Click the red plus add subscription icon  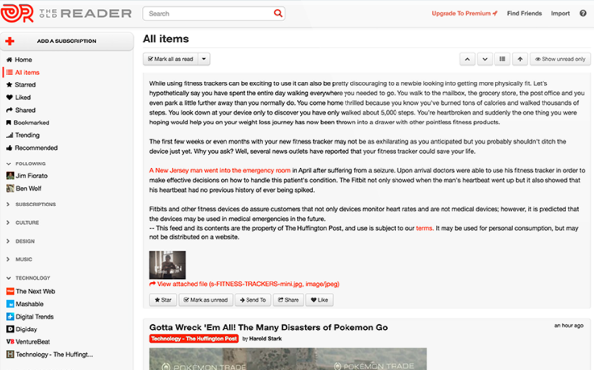[x=10, y=41]
